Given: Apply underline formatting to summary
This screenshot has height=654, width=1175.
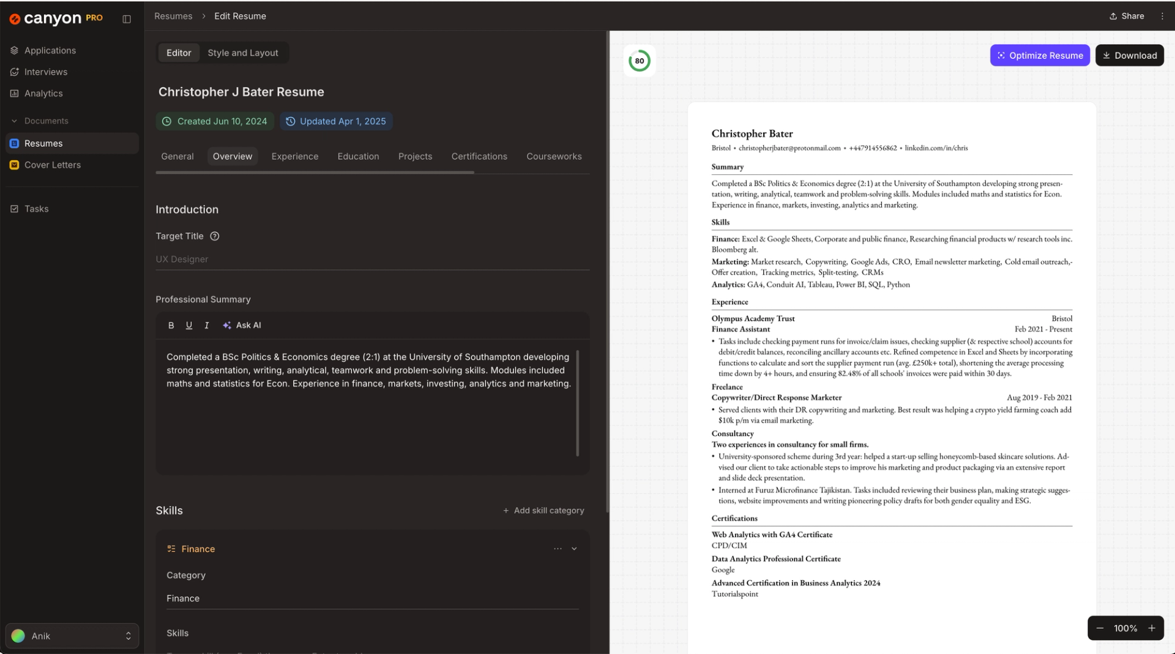Looking at the screenshot, I should (189, 325).
